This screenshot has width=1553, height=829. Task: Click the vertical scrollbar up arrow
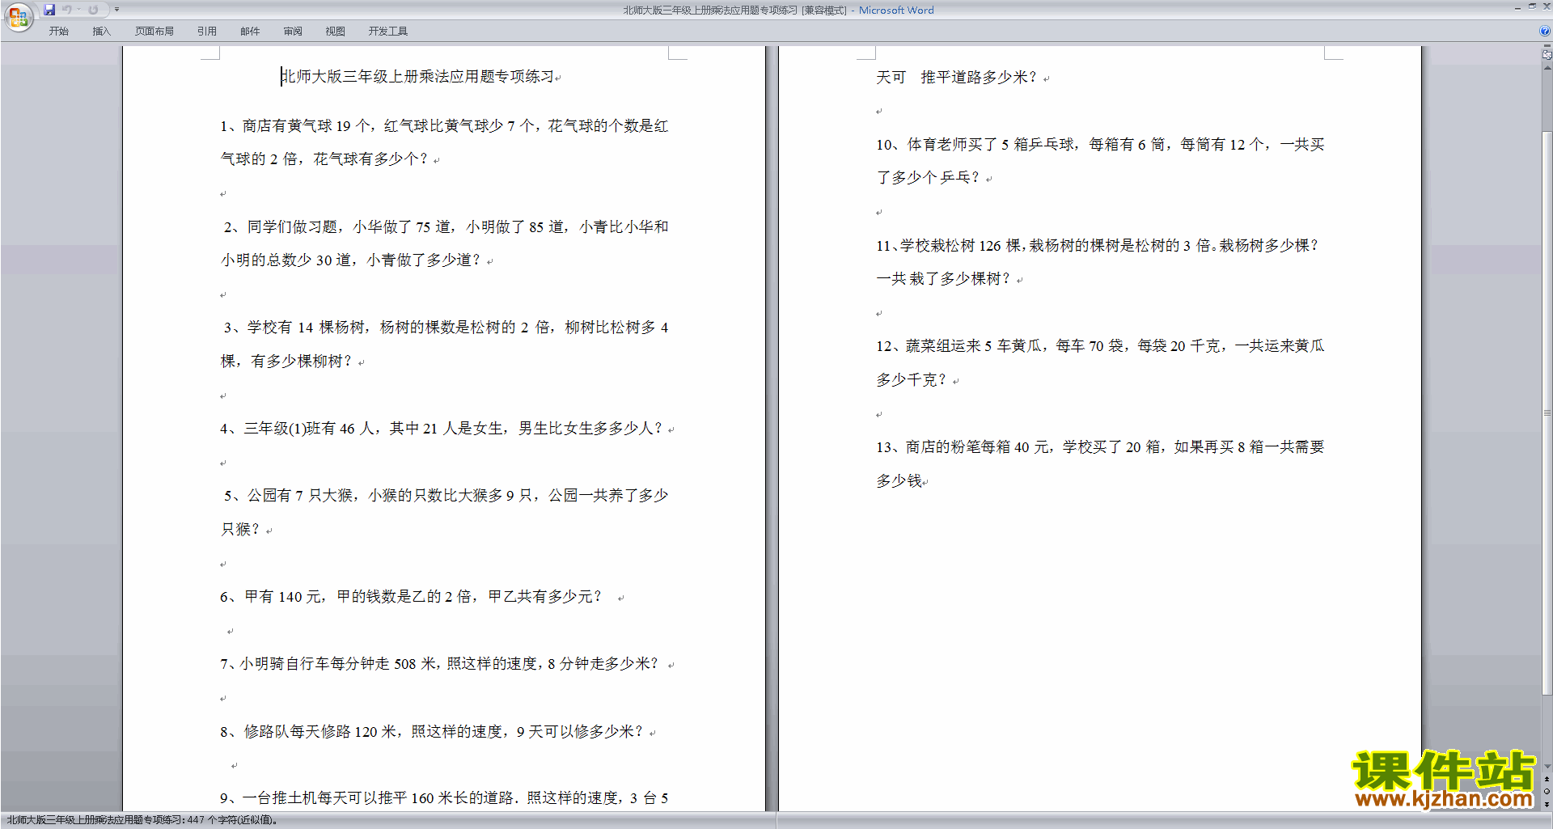click(x=1547, y=68)
